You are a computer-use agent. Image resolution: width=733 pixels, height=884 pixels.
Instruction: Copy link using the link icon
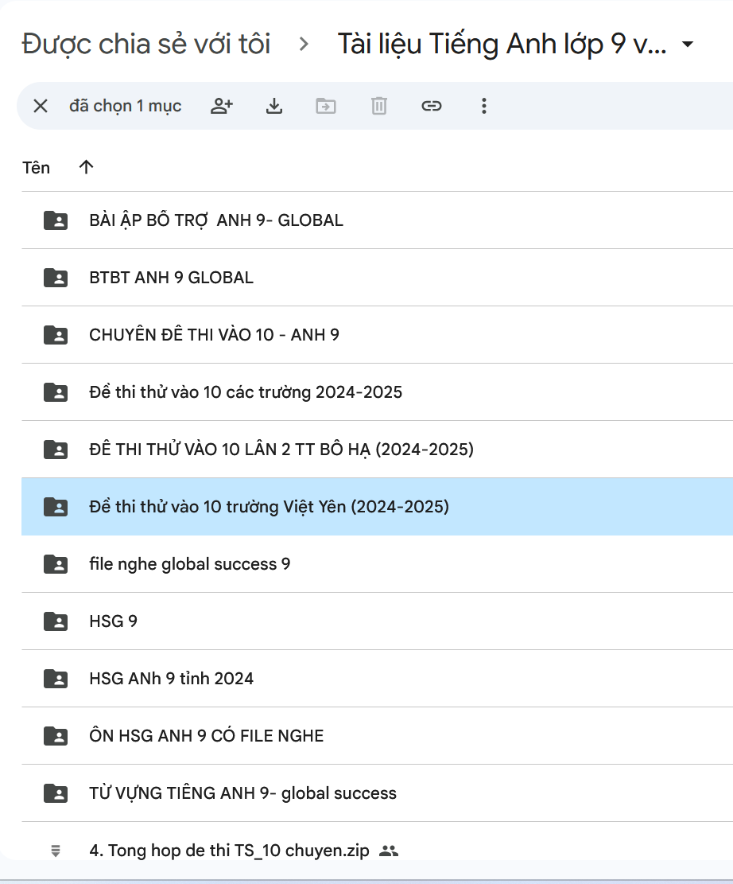(x=432, y=106)
